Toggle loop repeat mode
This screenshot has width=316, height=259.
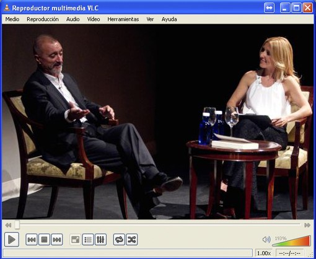(119, 240)
